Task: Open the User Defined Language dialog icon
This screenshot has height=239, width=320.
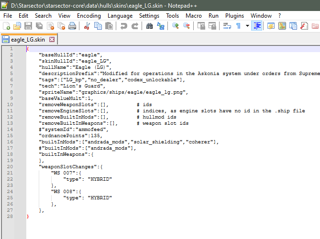Action: [x=271, y=26]
